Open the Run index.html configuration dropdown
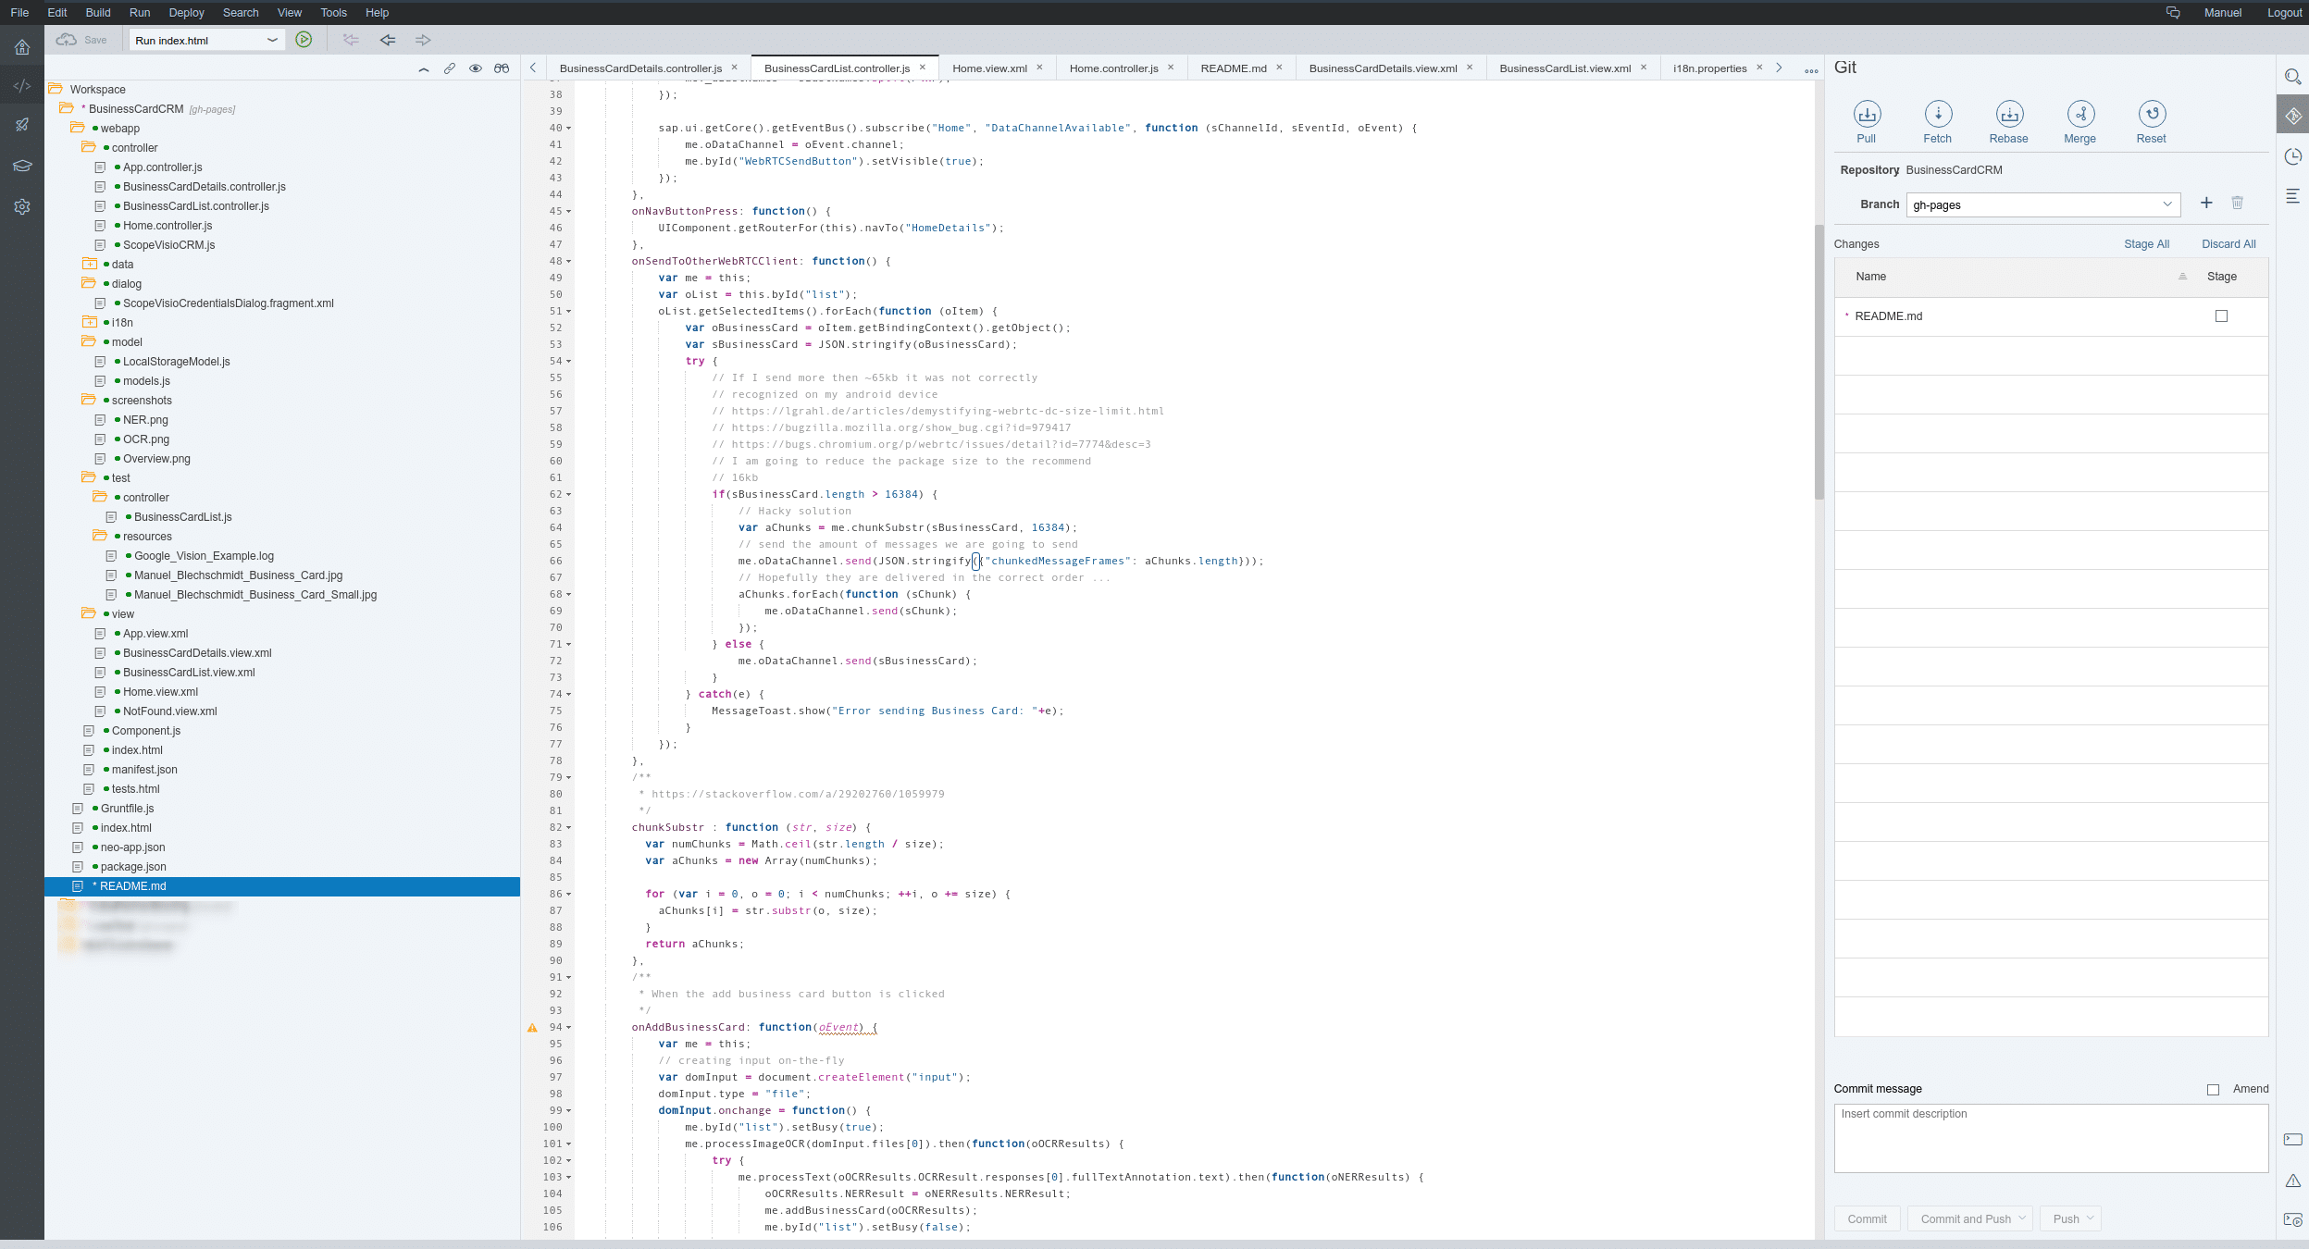The width and height of the screenshot is (2309, 1249). pyautogui.click(x=272, y=41)
